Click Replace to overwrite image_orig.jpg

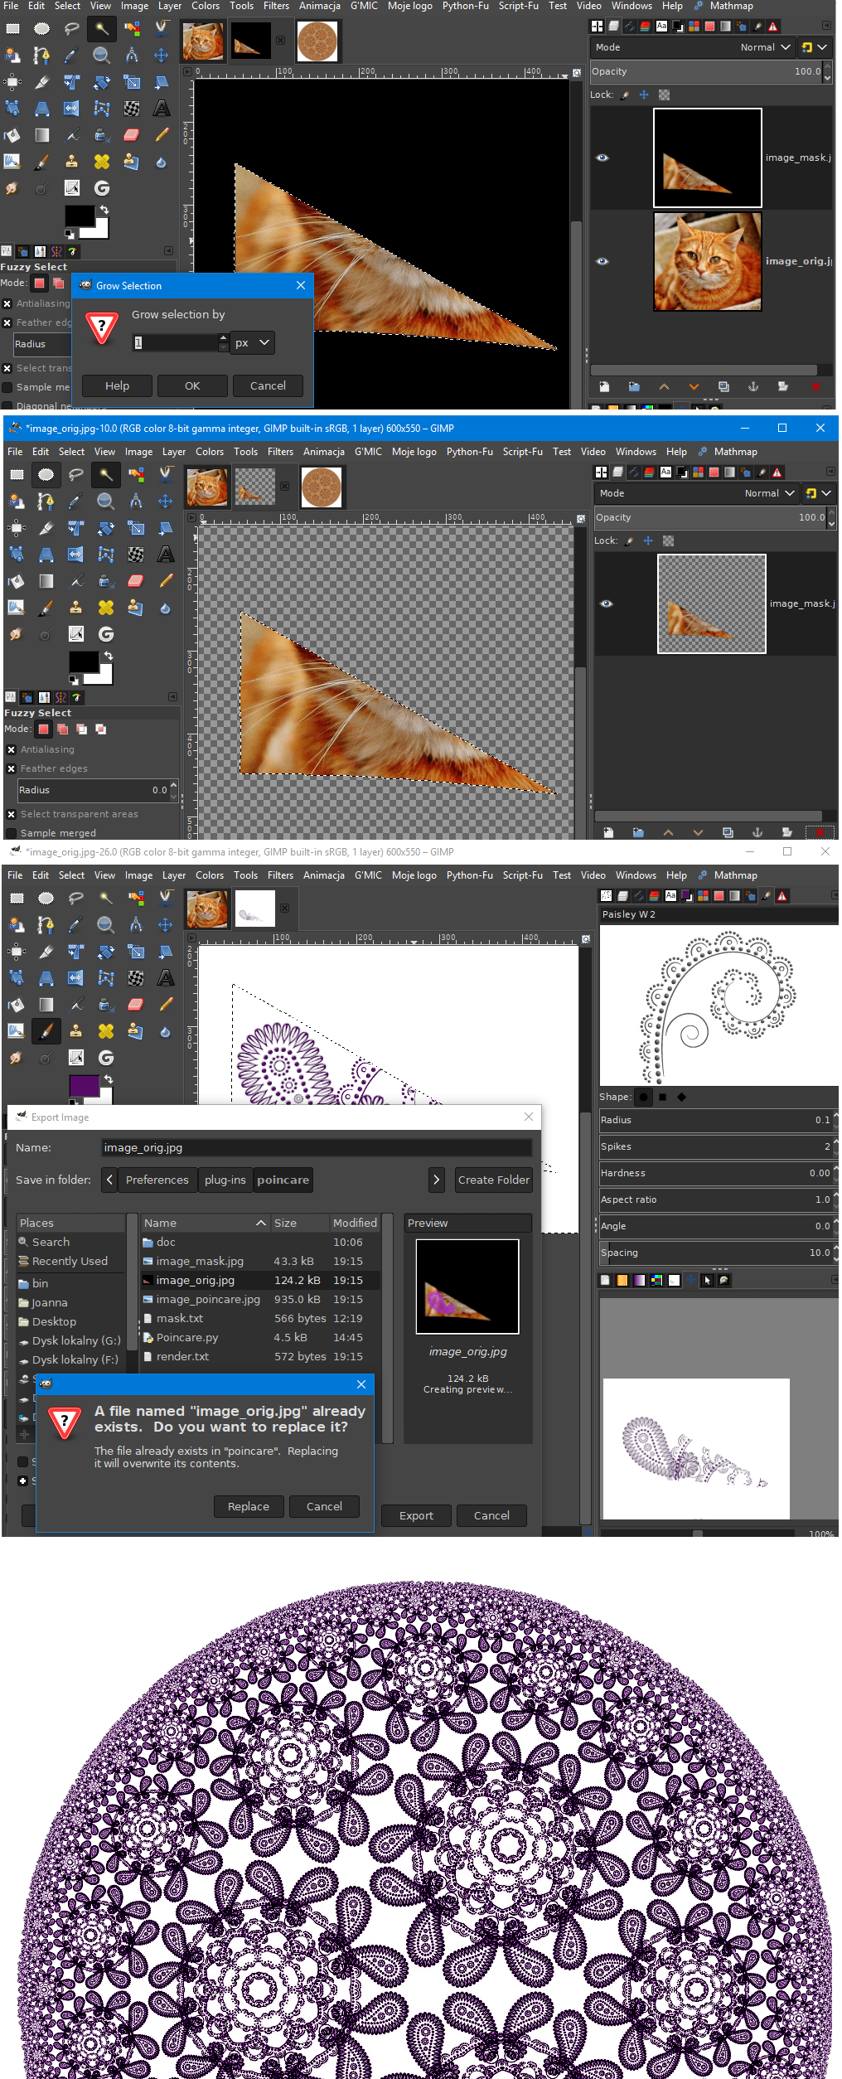pyautogui.click(x=249, y=1506)
